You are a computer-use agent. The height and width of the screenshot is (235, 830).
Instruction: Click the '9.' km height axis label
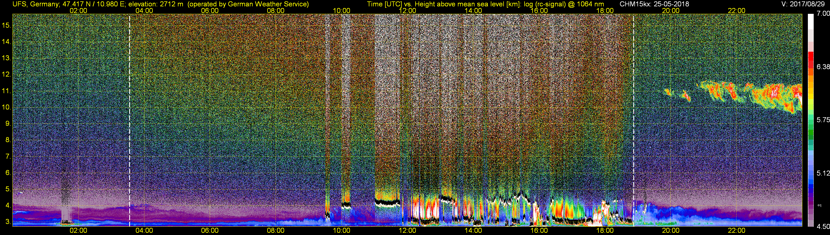(x=8, y=124)
